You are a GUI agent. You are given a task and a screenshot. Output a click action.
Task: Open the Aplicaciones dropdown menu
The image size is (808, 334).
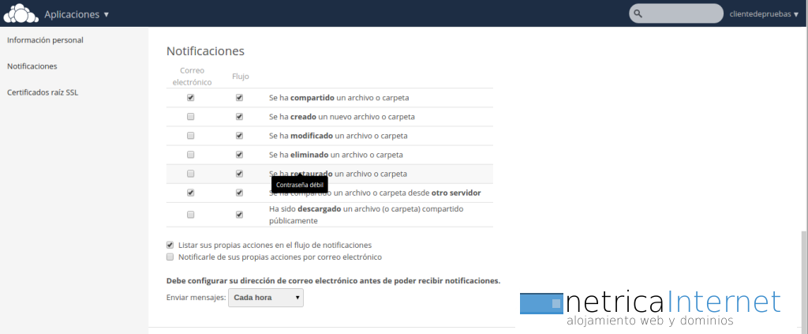pyautogui.click(x=77, y=14)
